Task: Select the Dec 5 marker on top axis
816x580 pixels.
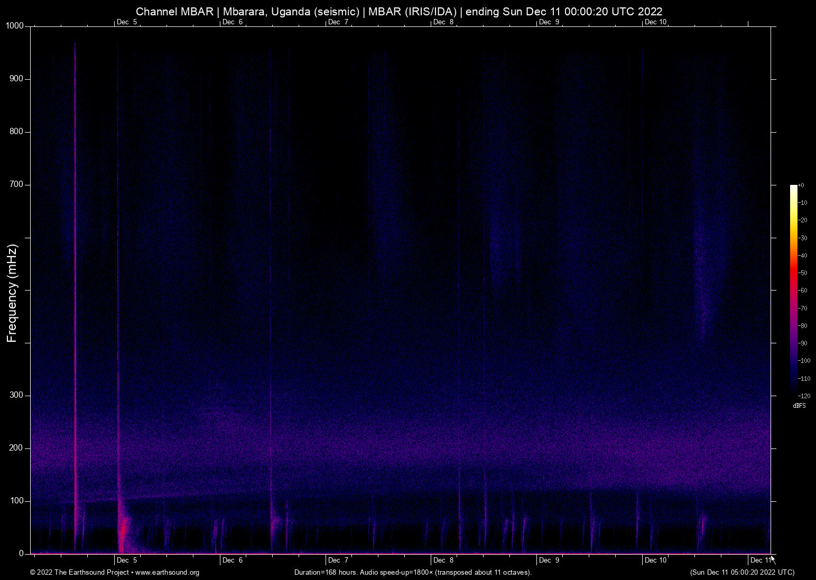Action: [x=126, y=22]
